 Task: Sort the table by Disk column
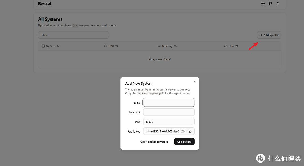tap(231, 46)
